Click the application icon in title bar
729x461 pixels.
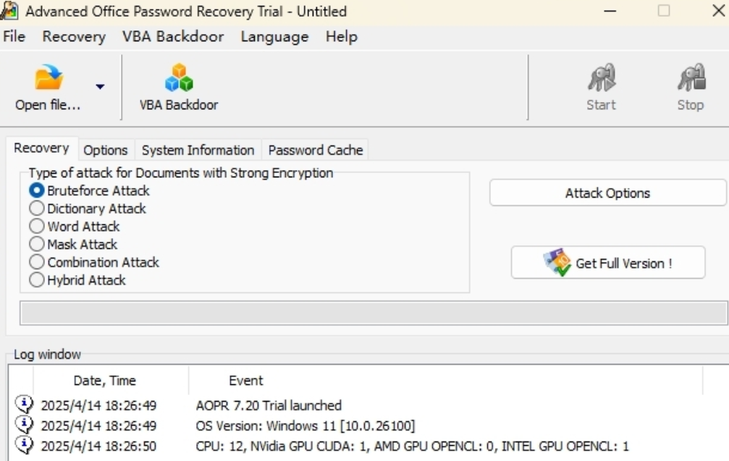click(9, 11)
